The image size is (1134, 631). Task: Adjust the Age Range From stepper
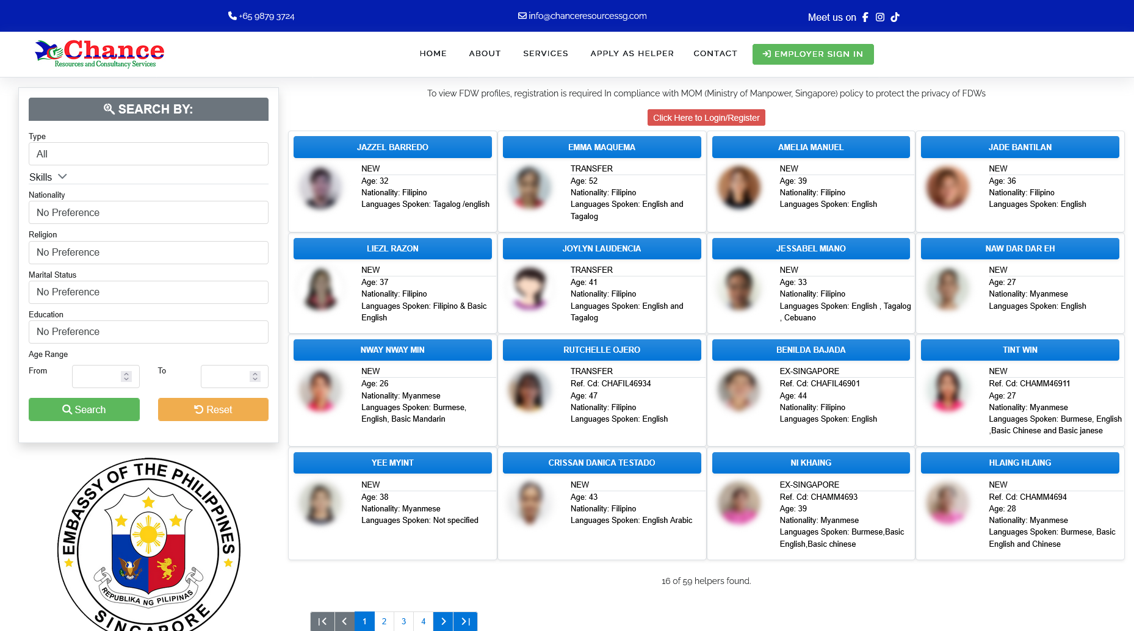click(x=126, y=377)
